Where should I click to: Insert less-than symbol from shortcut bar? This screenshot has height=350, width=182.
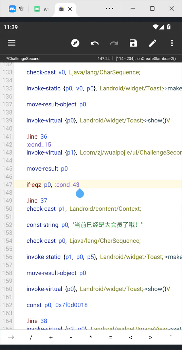click(131, 337)
